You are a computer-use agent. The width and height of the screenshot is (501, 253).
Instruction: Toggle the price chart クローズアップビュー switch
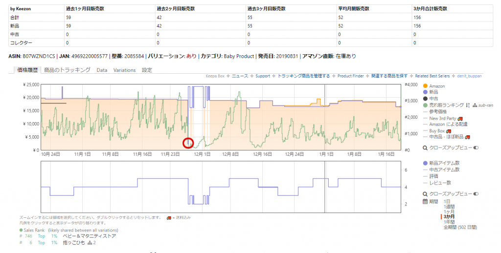476,147
